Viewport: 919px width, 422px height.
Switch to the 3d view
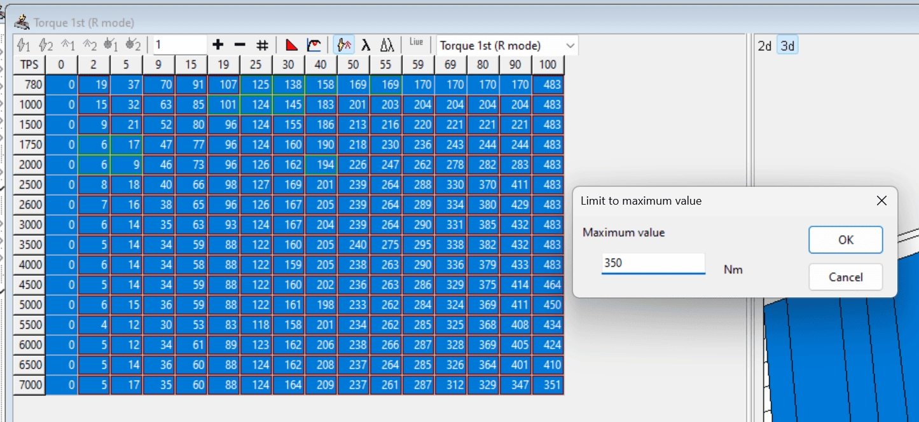click(x=787, y=46)
